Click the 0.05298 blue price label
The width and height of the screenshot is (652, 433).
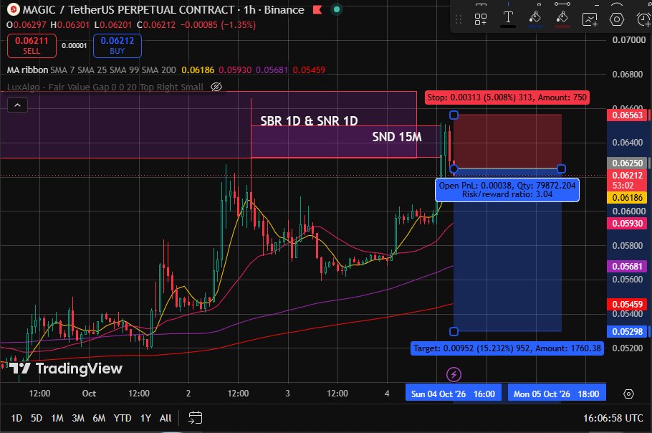[x=627, y=331]
